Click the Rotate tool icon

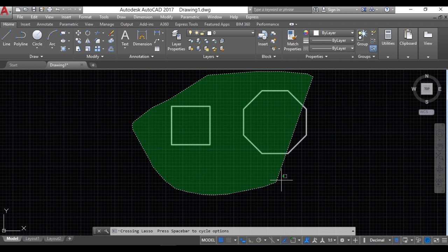pyautogui.click(x=88, y=33)
